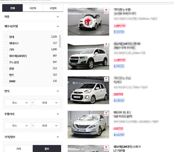Screen dimensions: 174x152
Task: Select the 할부 tab
Action: (47, 149)
